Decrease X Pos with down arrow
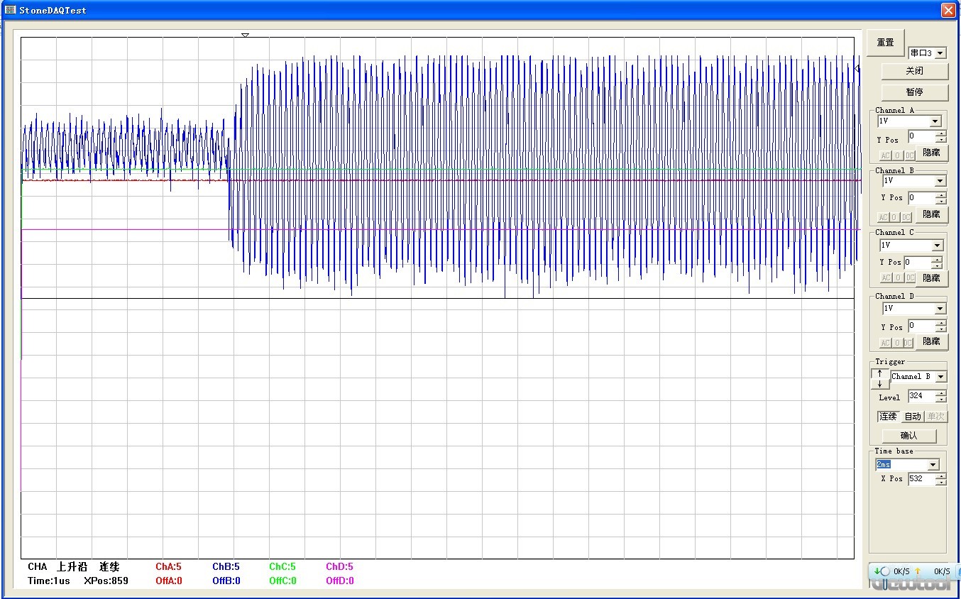 pyautogui.click(x=941, y=483)
